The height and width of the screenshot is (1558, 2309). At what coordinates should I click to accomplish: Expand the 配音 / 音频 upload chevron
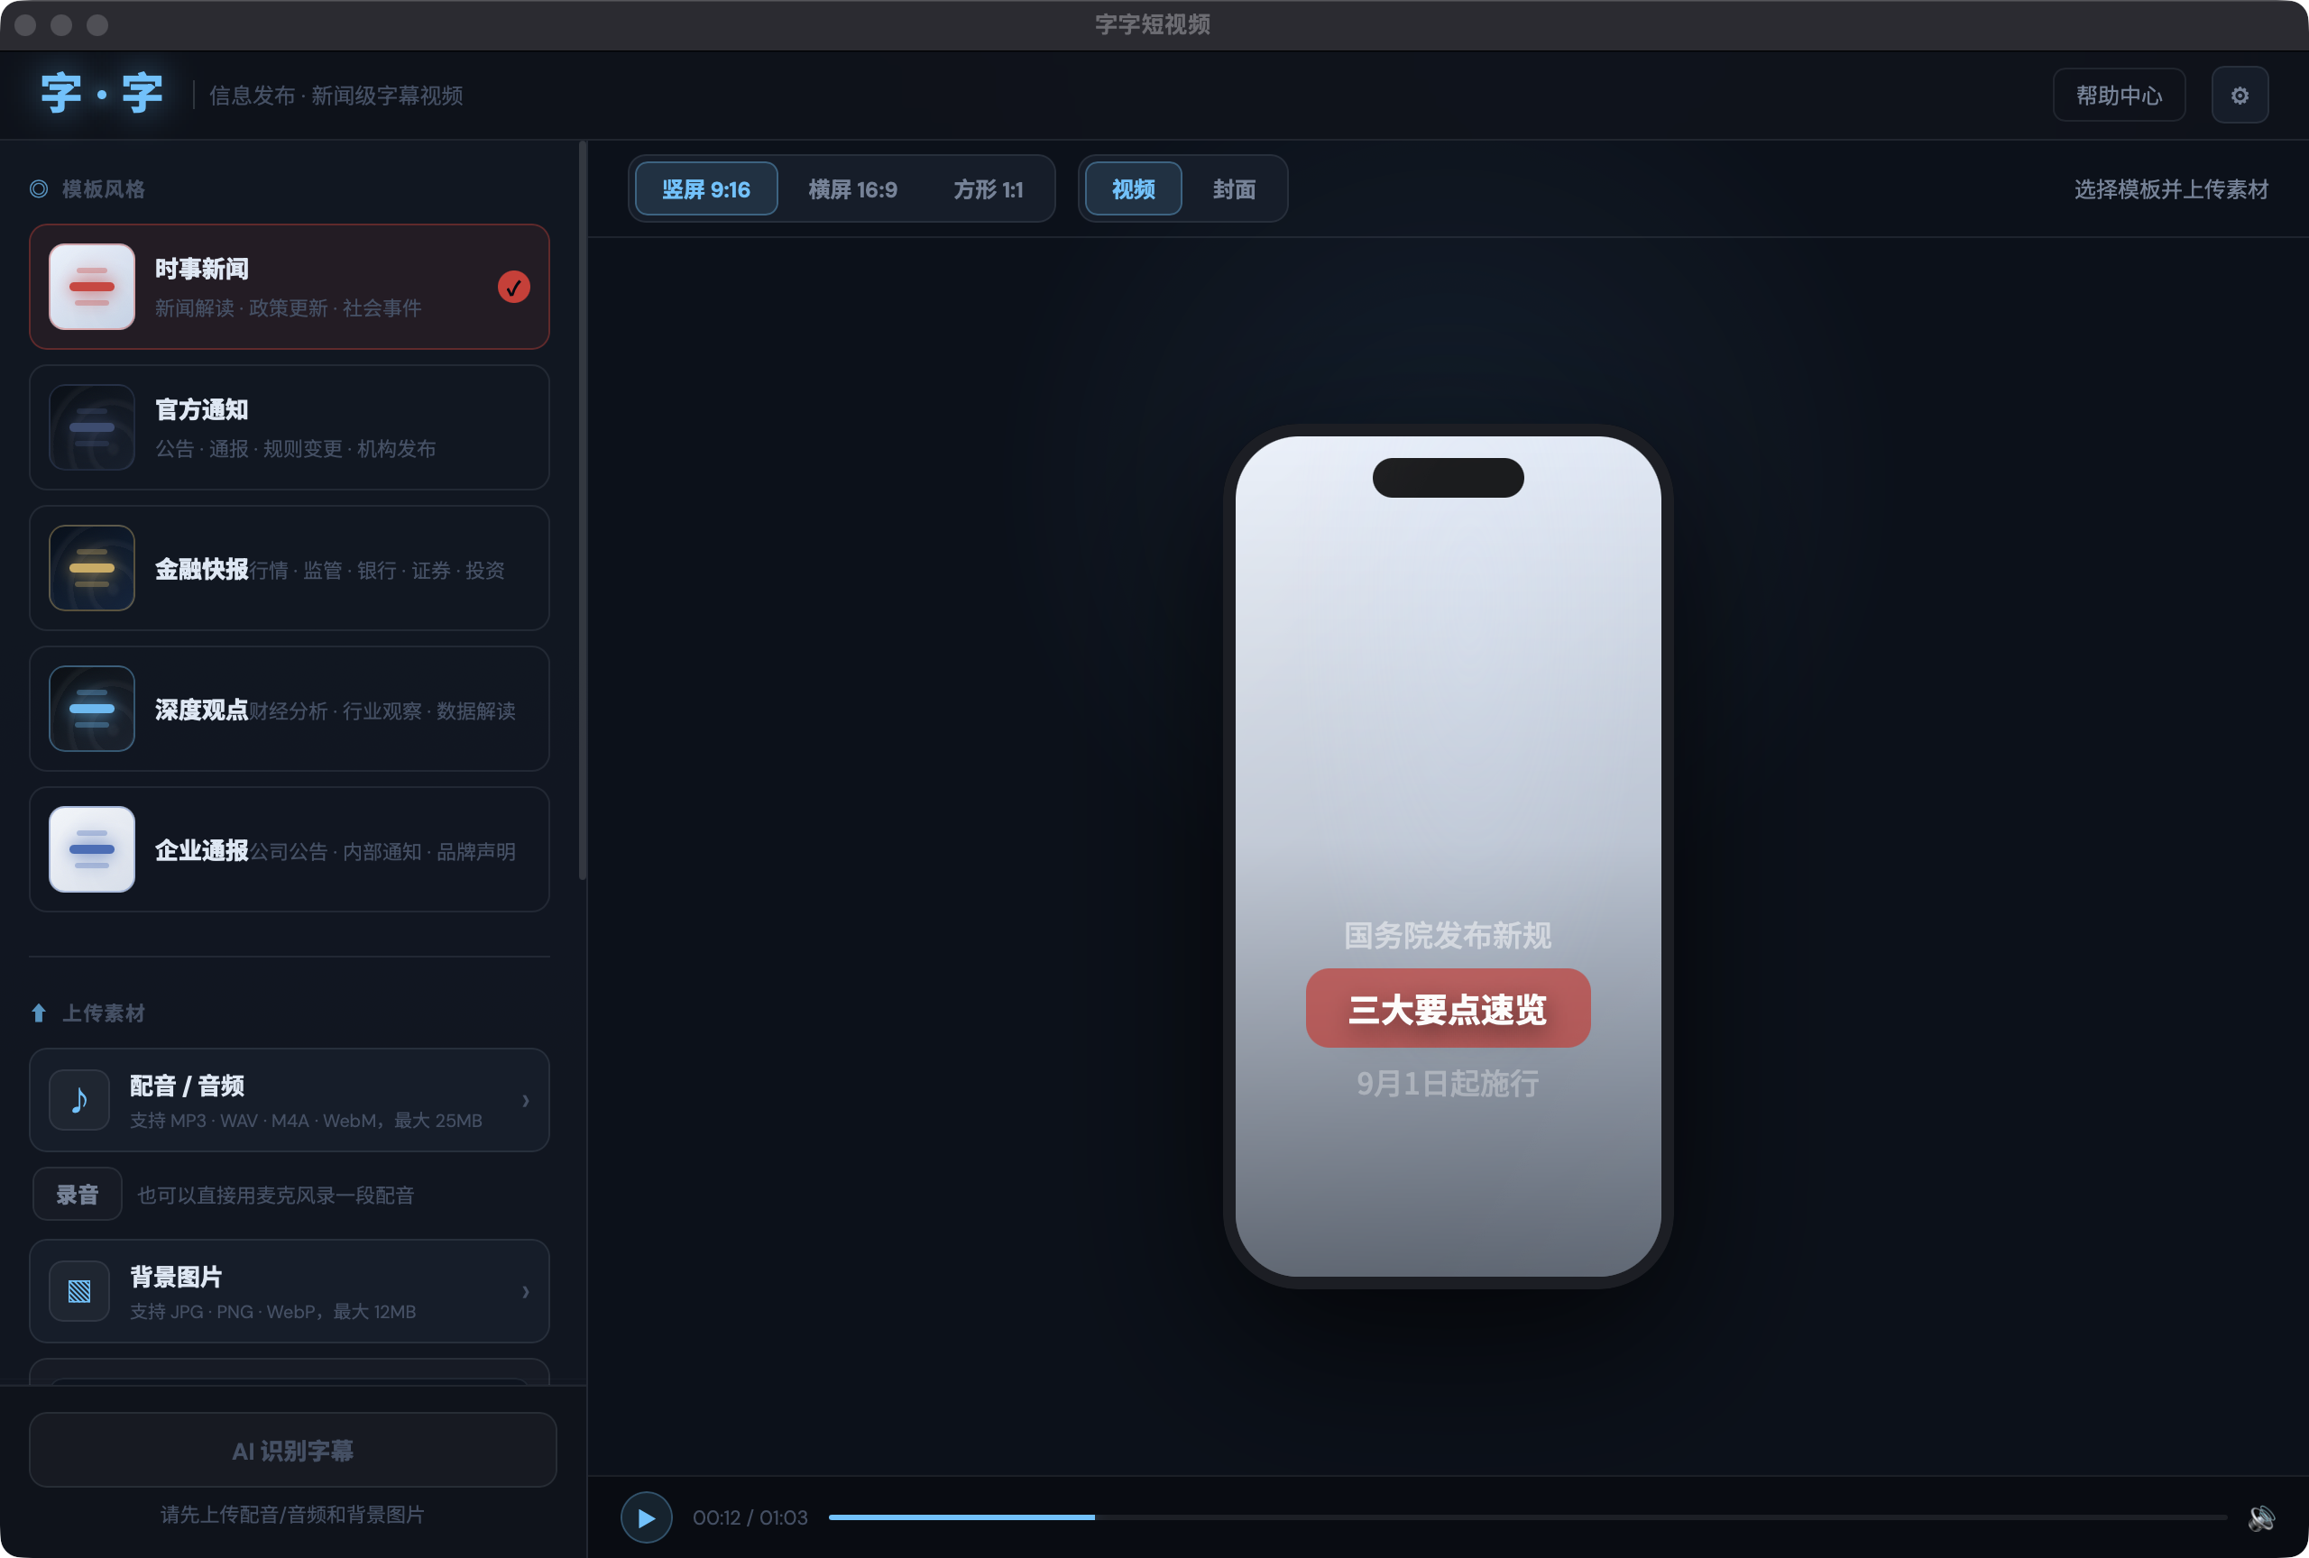526,1100
